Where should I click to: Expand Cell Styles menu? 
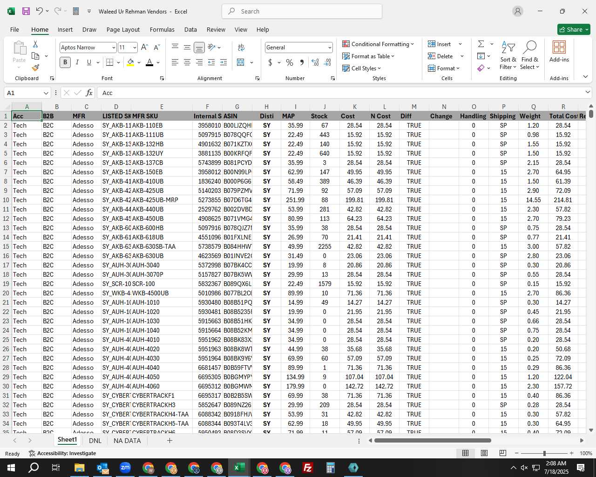pyautogui.click(x=362, y=68)
